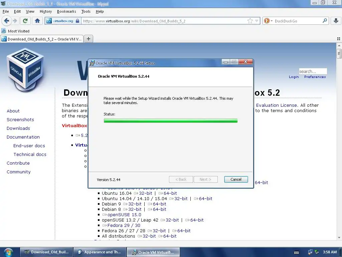Click in the DuckDuckGo search field
Image resolution: width=342 pixels, height=257 pixels.
click(298, 21)
